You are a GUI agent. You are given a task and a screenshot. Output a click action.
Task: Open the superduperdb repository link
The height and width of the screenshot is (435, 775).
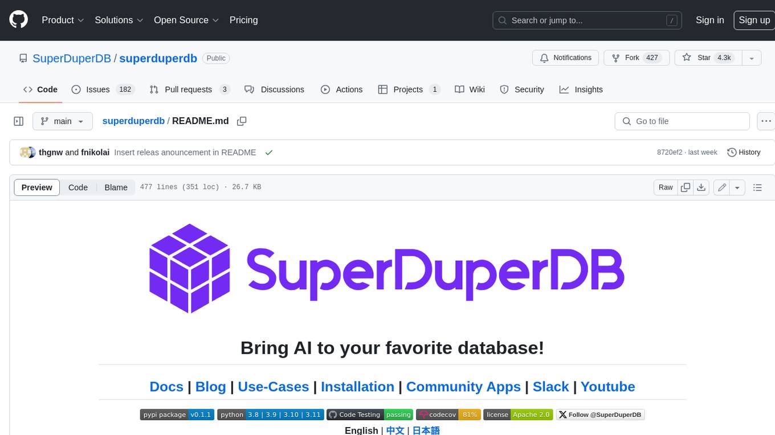click(x=158, y=58)
